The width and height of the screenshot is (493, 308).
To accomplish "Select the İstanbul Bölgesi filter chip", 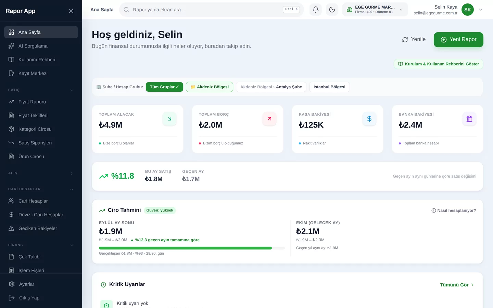I will tap(329, 87).
